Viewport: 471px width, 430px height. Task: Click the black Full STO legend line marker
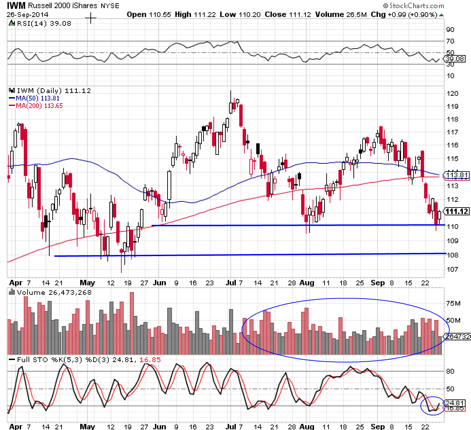click(12, 360)
